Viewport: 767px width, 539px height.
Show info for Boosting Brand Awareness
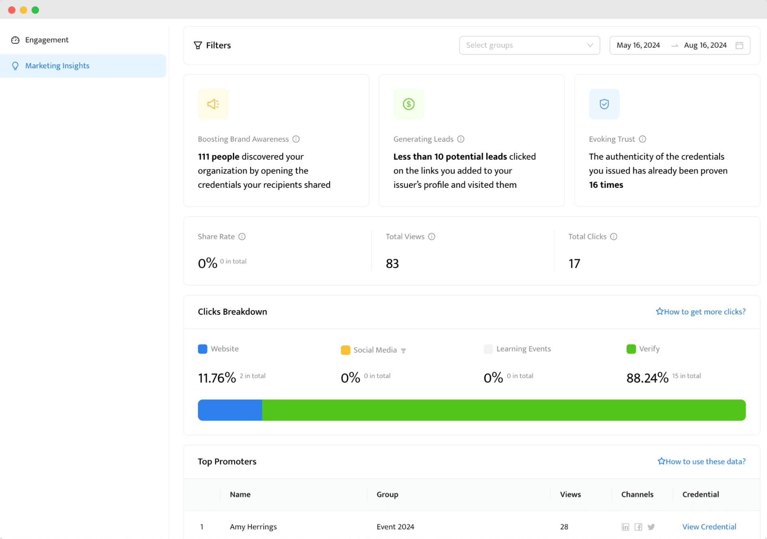pyautogui.click(x=296, y=139)
